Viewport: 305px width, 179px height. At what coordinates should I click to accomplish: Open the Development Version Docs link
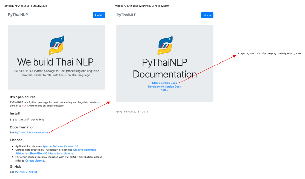(x=164, y=87)
